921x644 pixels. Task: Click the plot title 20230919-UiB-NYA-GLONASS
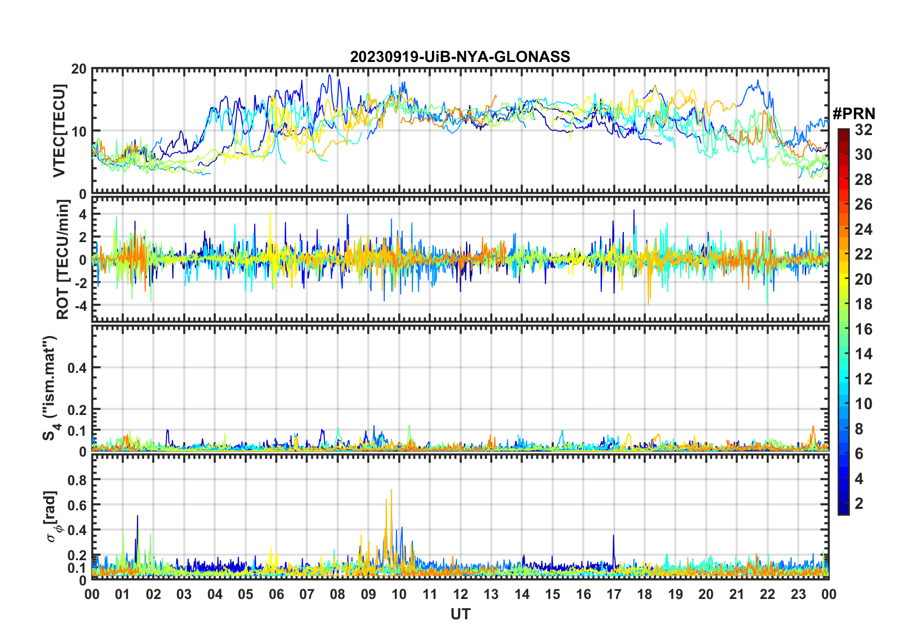460,57
